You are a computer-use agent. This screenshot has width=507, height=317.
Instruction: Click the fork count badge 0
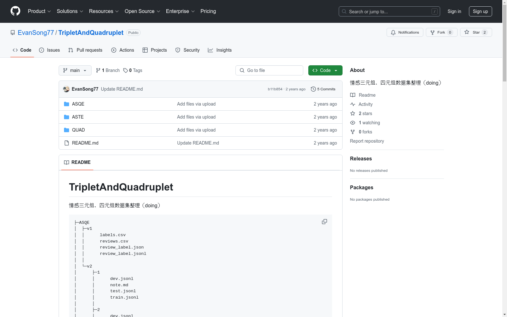click(x=450, y=32)
